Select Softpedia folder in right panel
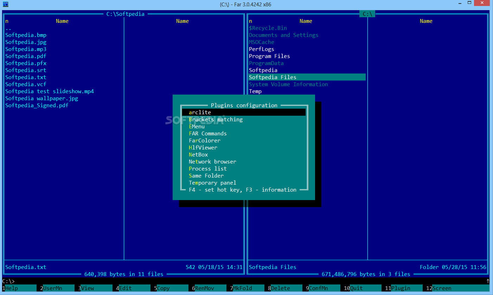This screenshot has width=493, height=295. tap(263, 70)
